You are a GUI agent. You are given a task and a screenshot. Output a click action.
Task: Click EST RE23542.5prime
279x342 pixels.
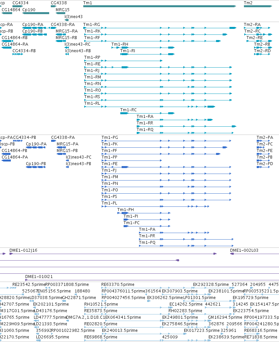coord(29,285)
